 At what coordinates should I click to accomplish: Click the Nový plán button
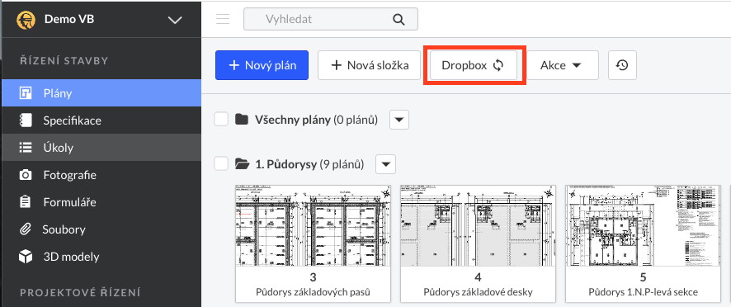[262, 65]
